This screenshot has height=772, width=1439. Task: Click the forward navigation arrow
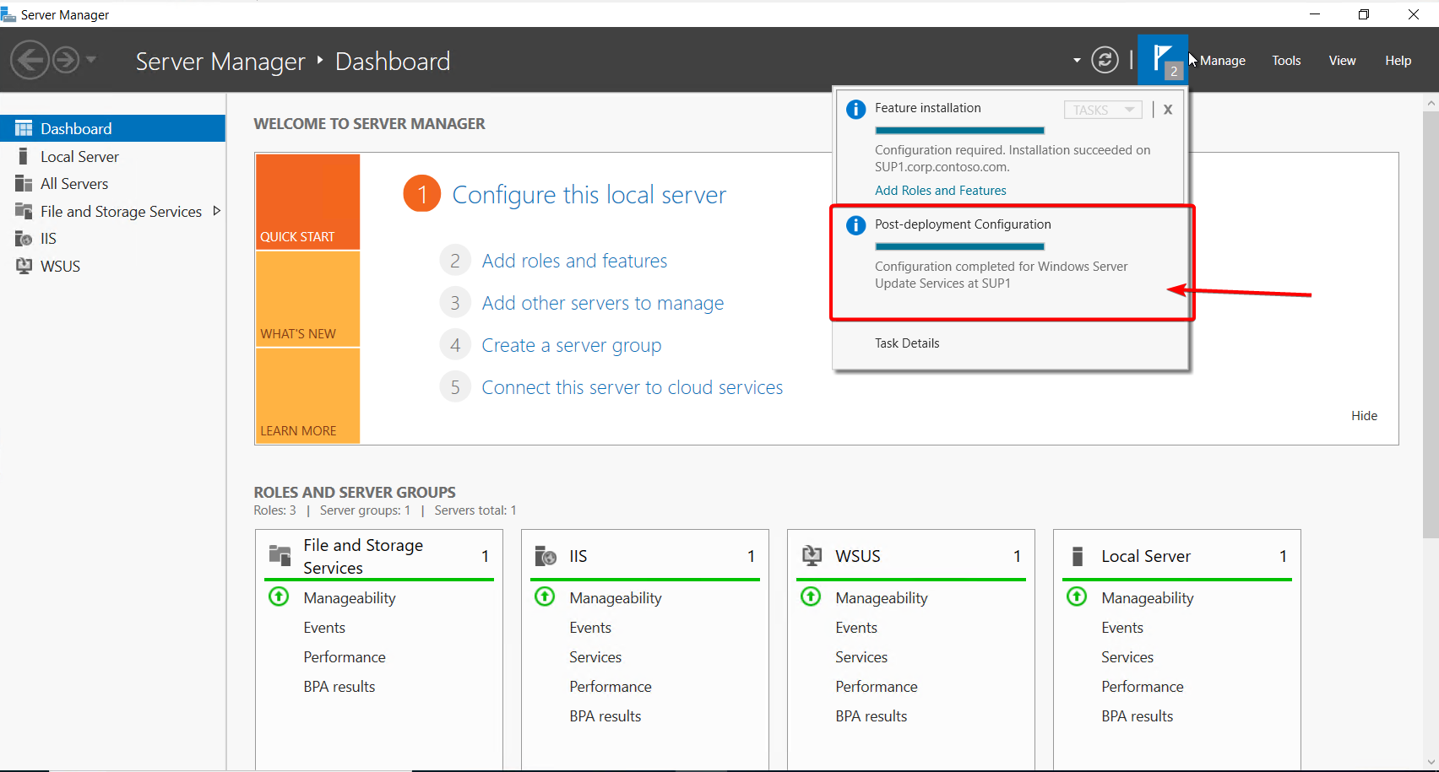[x=66, y=60]
